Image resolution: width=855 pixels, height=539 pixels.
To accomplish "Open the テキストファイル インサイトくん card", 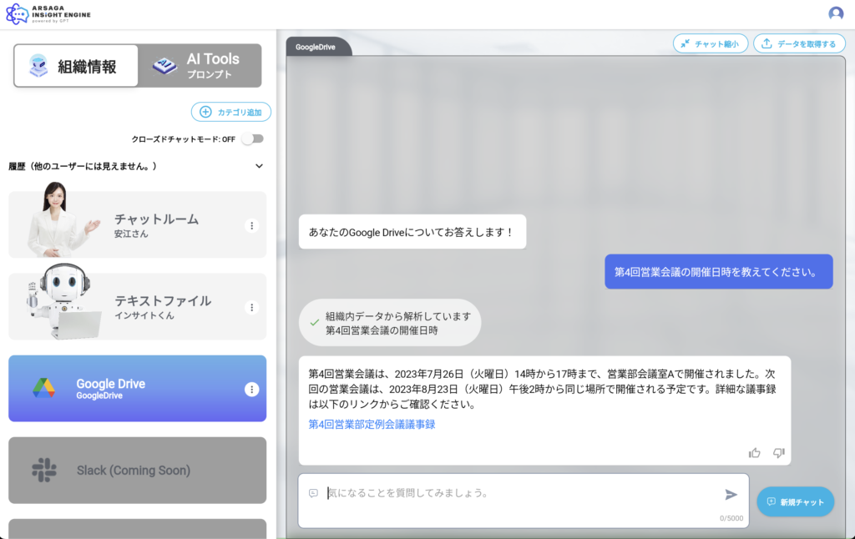I will pos(138,306).
